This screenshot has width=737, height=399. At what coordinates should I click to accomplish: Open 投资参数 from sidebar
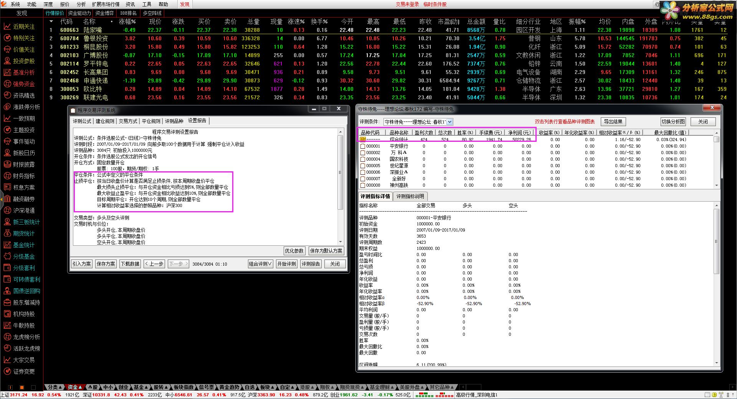pyautogui.click(x=19, y=61)
